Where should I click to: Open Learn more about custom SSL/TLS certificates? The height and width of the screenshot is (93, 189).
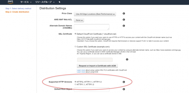(81, 70)
